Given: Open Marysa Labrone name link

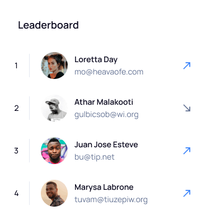Looking at the screenshot, I should coord(104,187).
